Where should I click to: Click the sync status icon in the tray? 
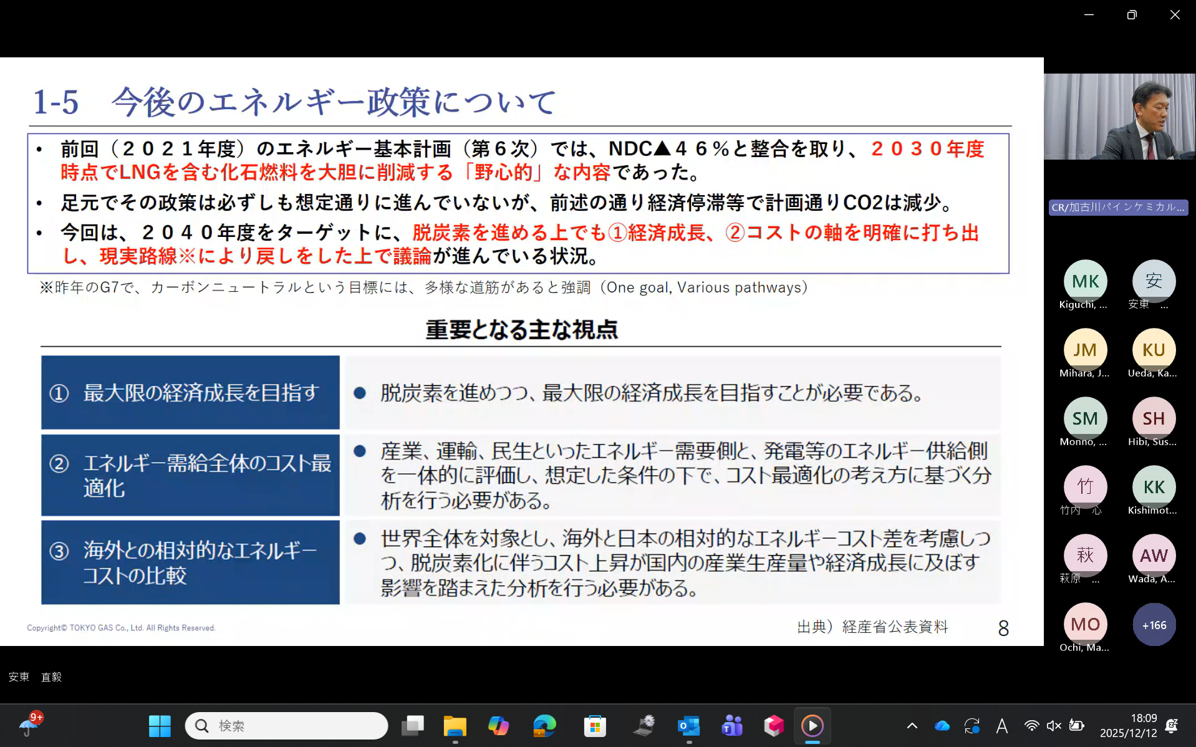(972, 725)
